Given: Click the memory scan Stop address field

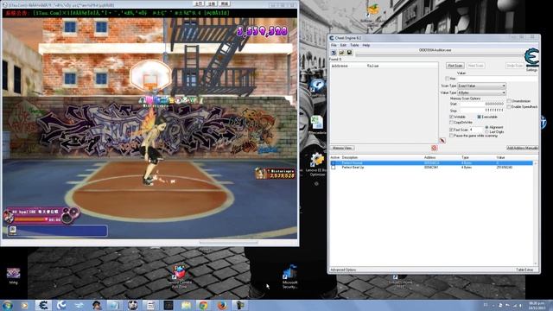Looking at the screenshot, I should click(482, 111).
